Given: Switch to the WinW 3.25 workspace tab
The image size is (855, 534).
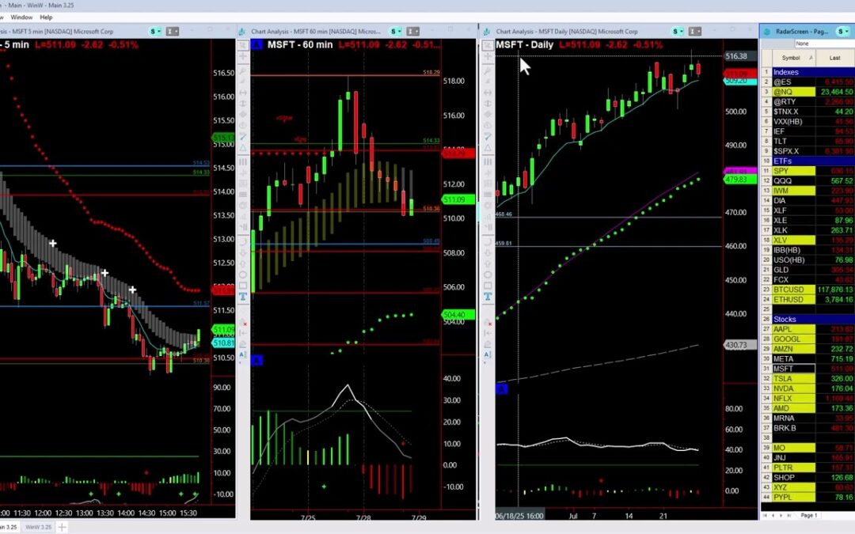Looking at the screenshot, I should coord(38,527).
